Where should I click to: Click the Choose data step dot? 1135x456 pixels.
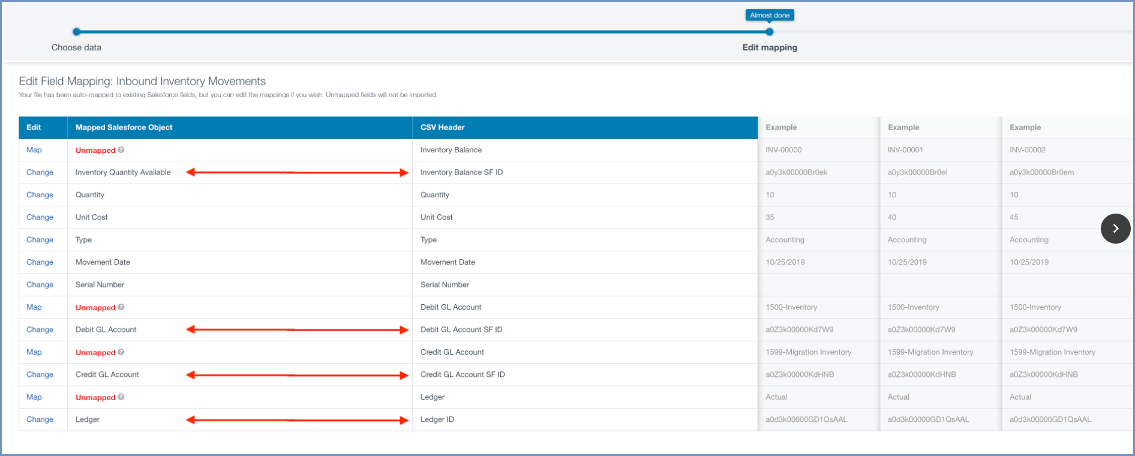coord(76,32)
